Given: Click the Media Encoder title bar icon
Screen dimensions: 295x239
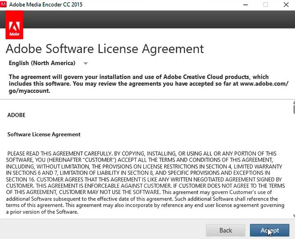Looking at the screenshot, I should click(4, 4).
